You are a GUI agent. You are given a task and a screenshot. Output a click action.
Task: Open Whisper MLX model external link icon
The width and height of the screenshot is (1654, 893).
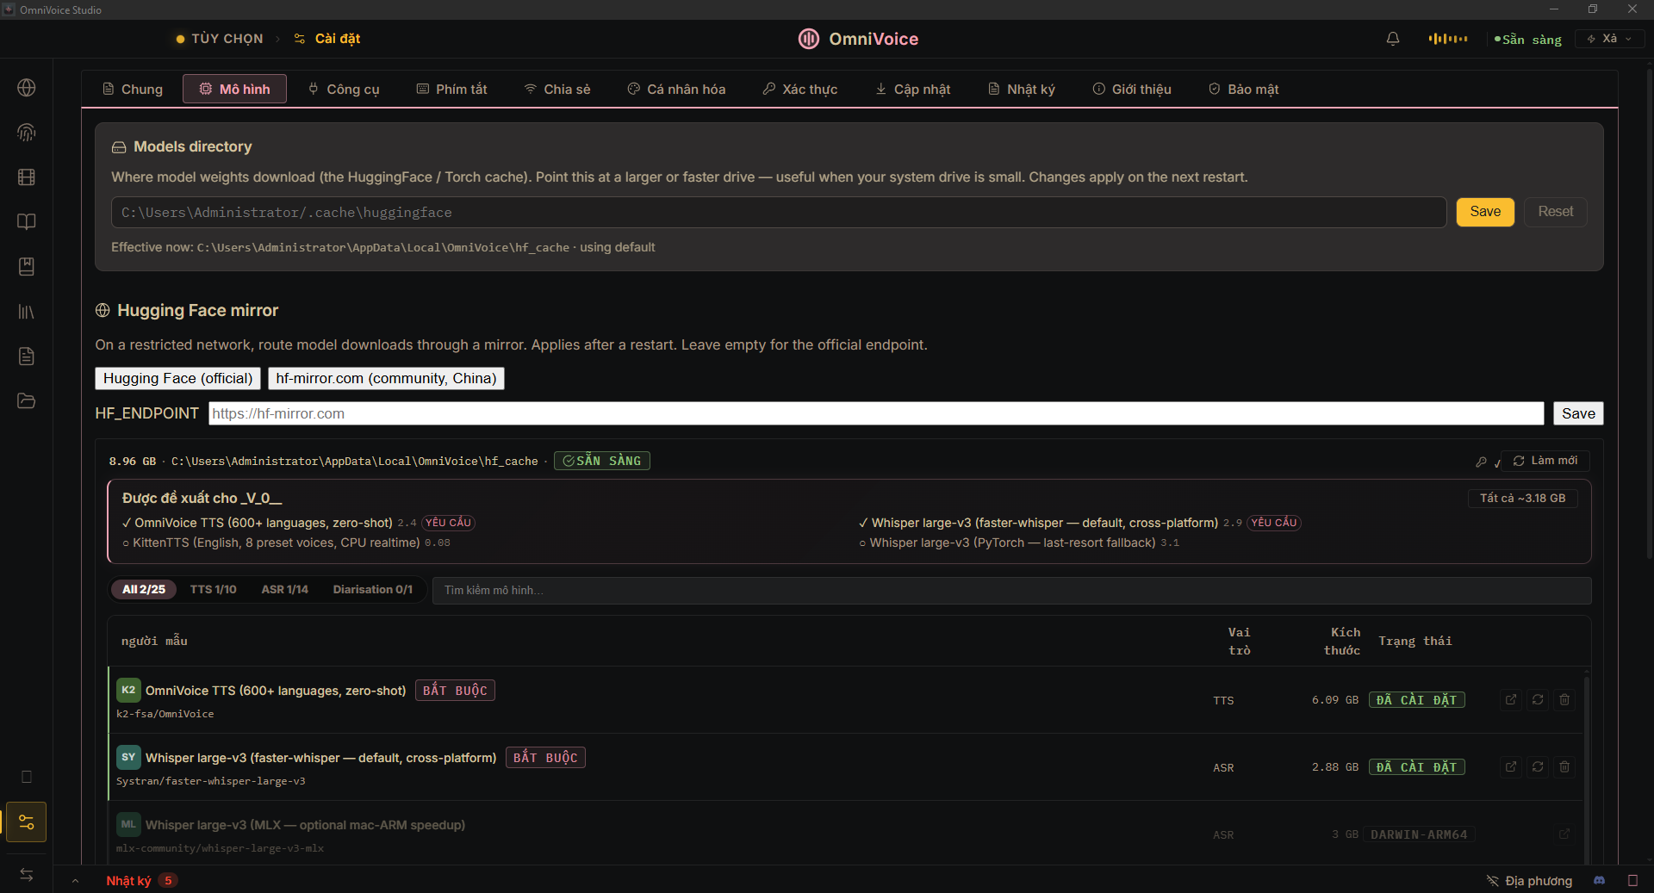pos(1564,834)
